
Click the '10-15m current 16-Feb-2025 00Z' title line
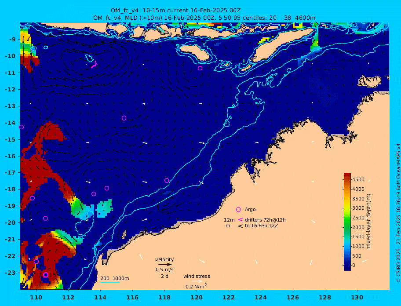pos(176,11)
